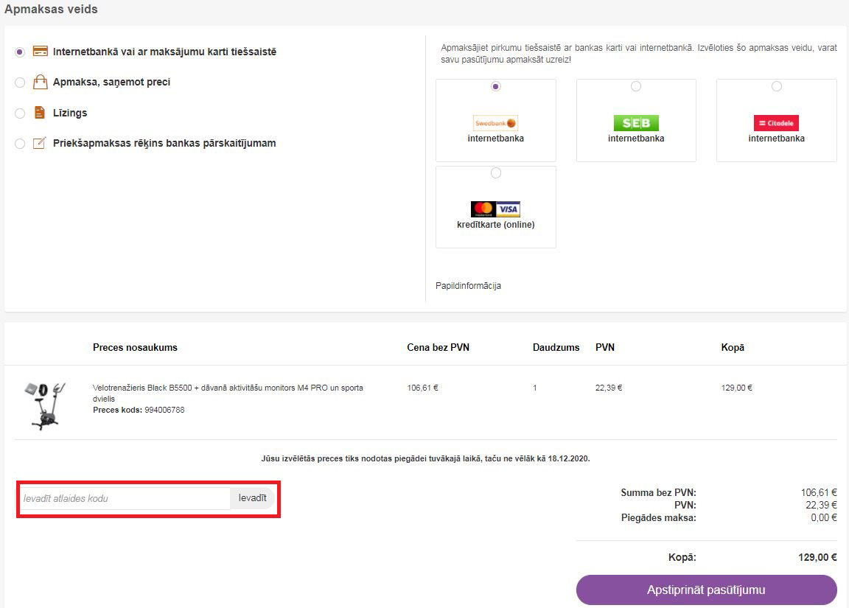Click the 0,00 € delivery fee value
The image size is (849, 608).
(823, 517)
